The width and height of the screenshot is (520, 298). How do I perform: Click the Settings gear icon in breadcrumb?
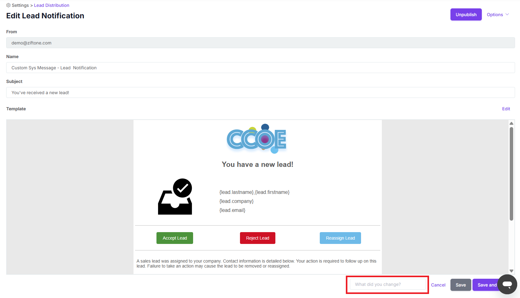pos(8,5)
